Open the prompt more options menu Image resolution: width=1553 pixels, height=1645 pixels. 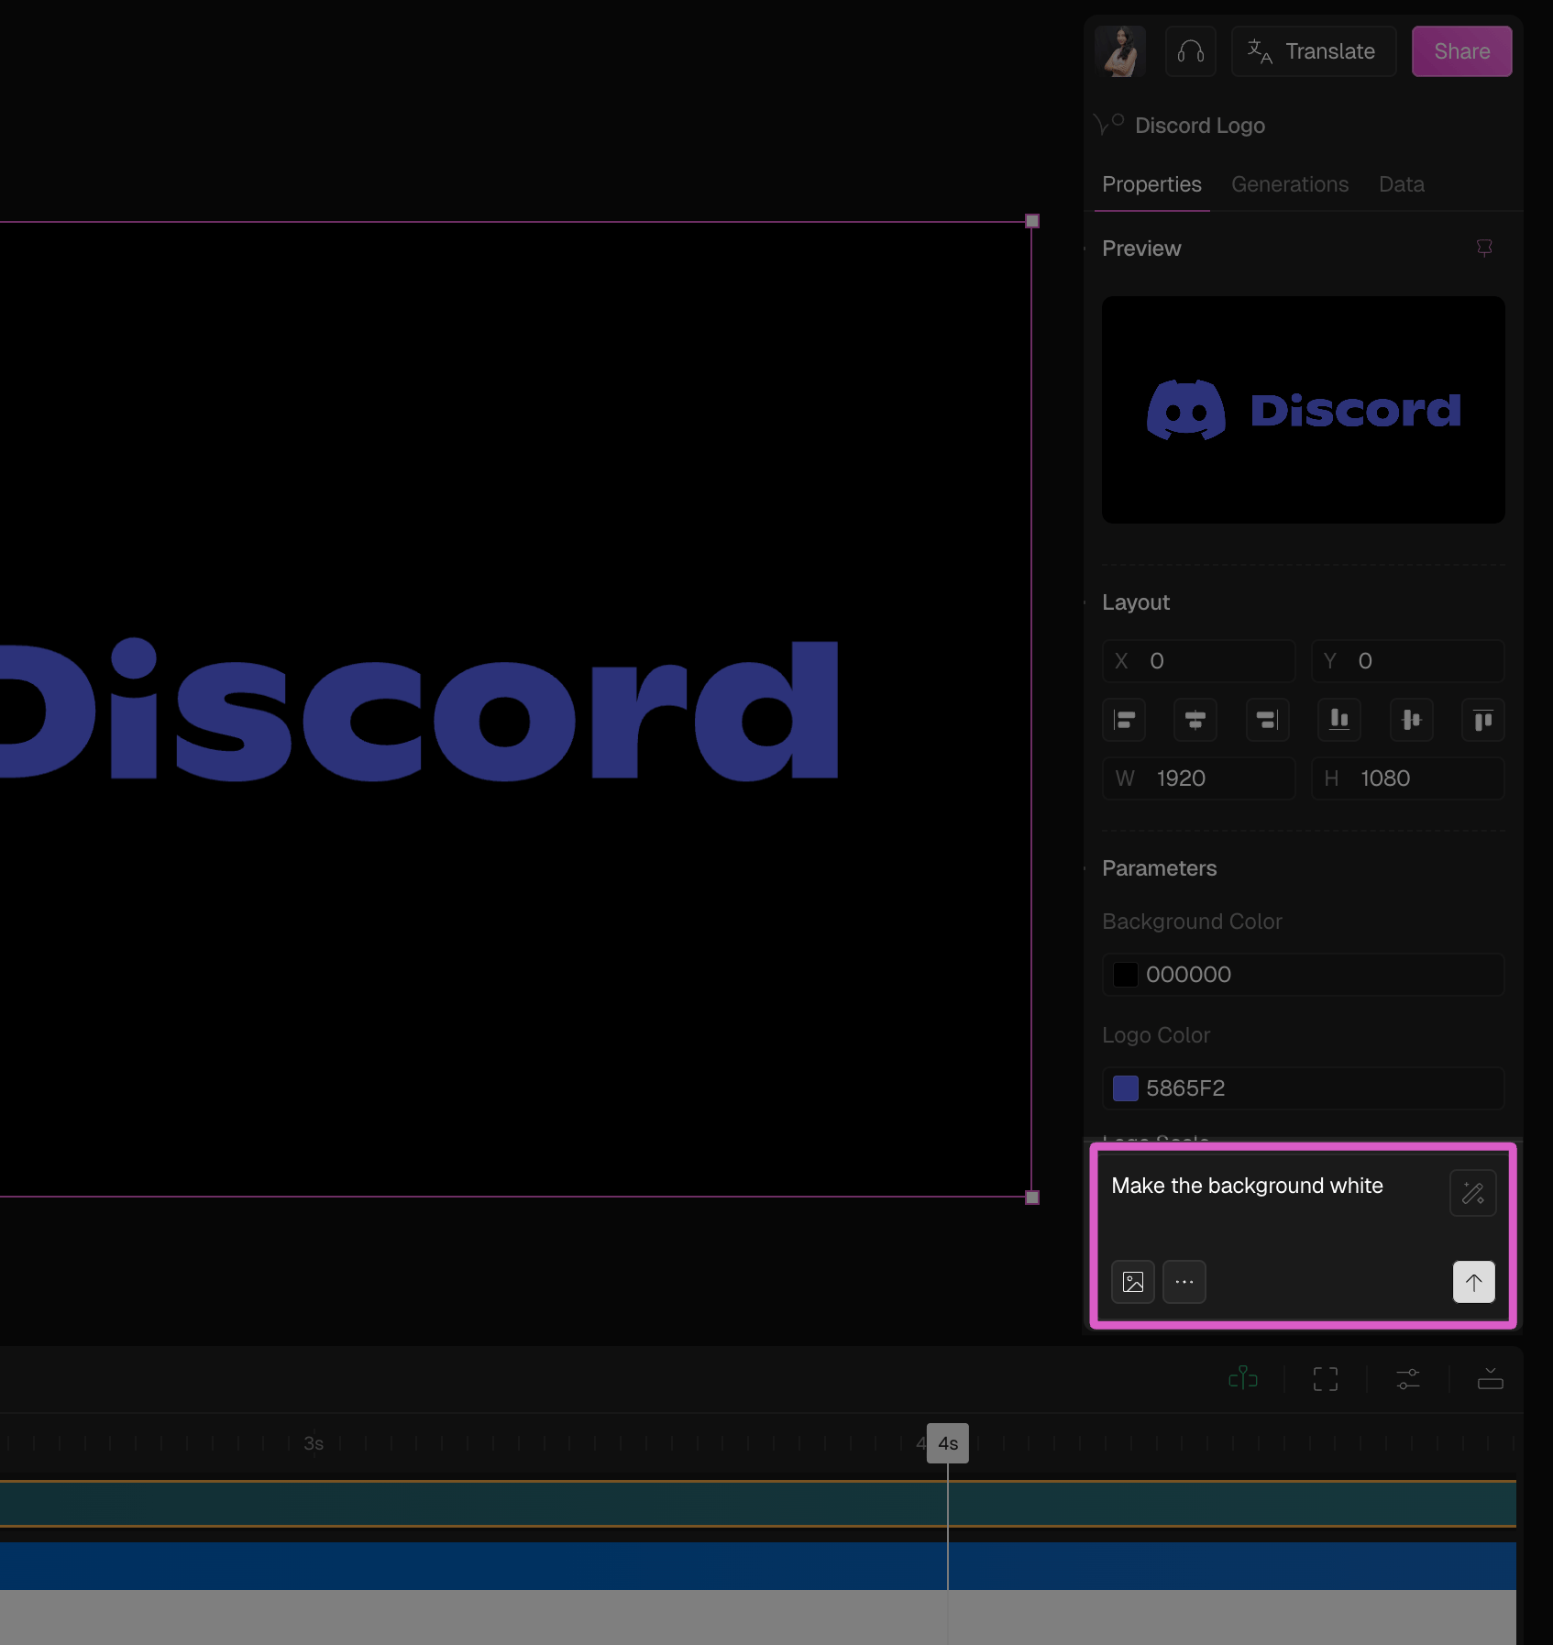click(x=1184, y=1282)
